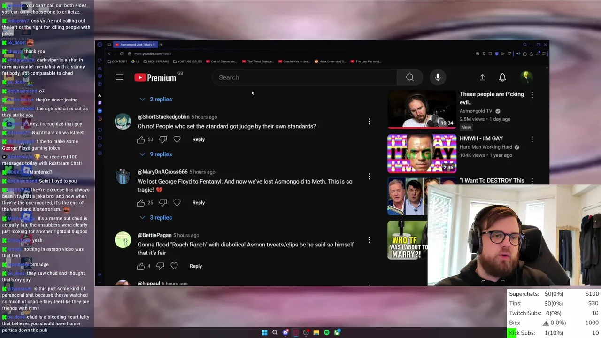601x338 pixels.
Task: Open Messenger in the Opera GX sidebar
Action: coord(100,111)
